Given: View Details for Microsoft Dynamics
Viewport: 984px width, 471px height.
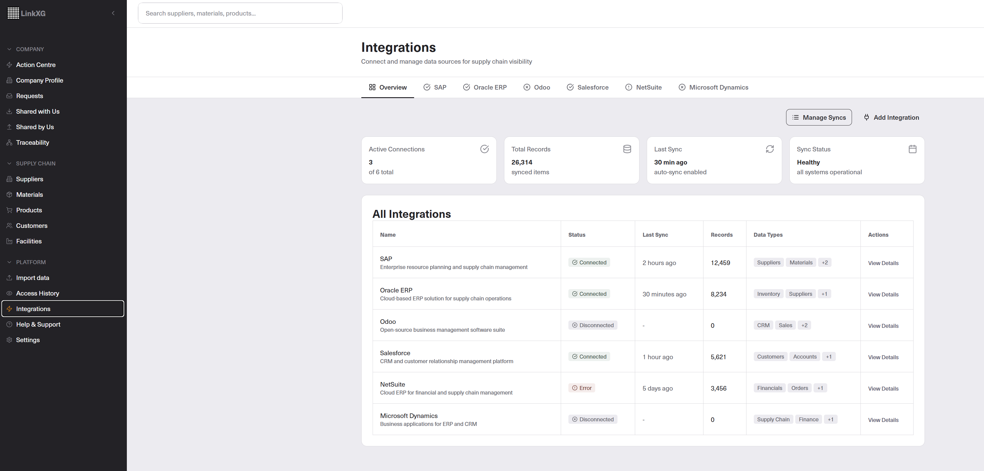Looking at the screenshot, I should (x=883, y=420).
